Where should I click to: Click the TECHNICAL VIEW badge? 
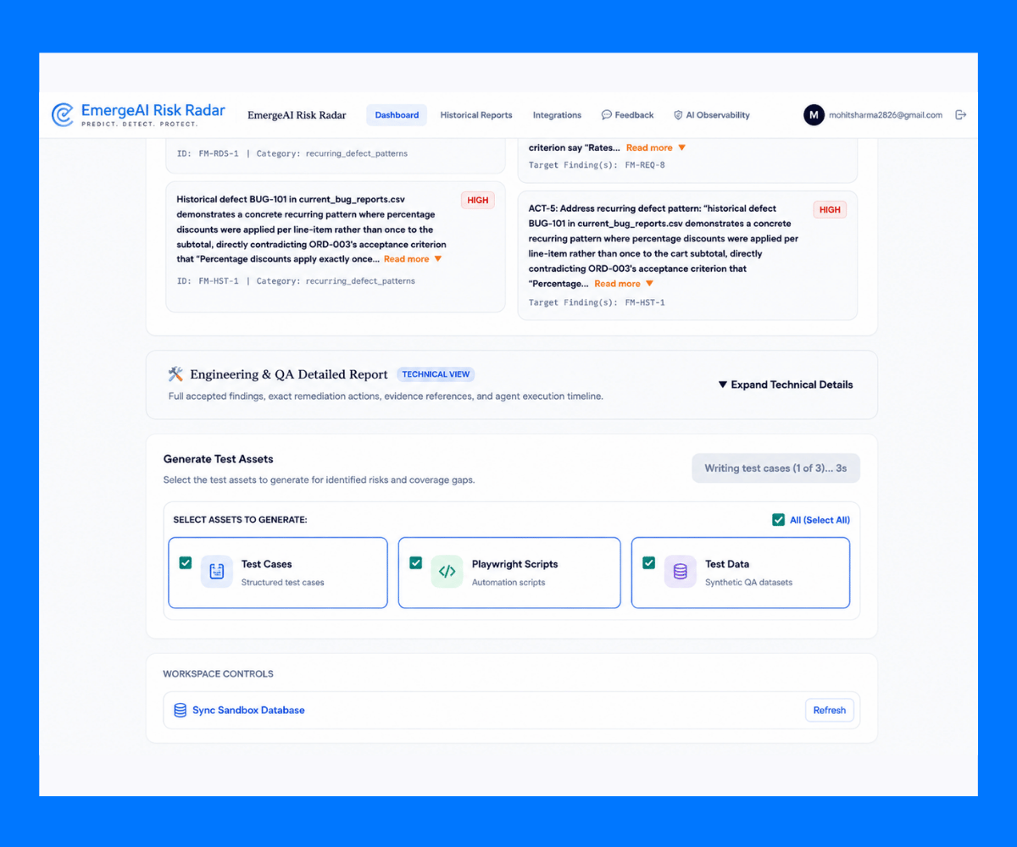point(436,374)
